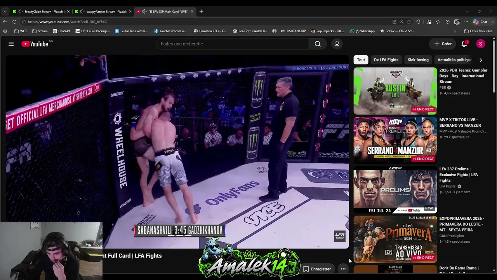Click the YouTube search magnifier button
497x280 pixels.
pyautogui.click(x=318, y=44)
